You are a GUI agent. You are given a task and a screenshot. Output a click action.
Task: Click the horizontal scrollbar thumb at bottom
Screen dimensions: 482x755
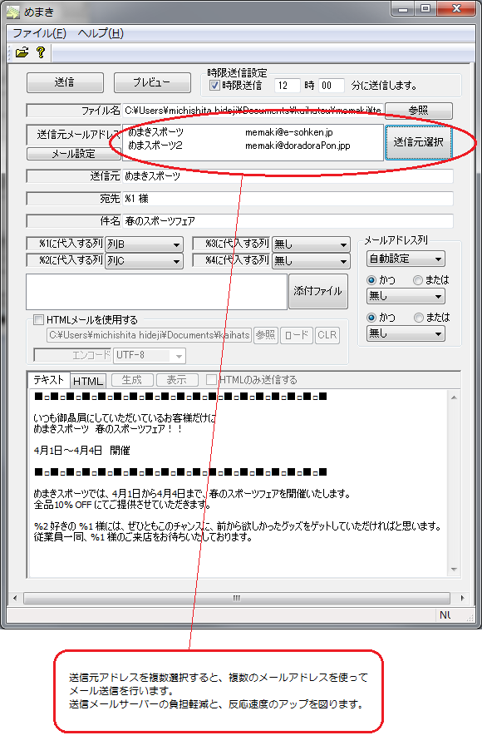(x=236, y=598)
